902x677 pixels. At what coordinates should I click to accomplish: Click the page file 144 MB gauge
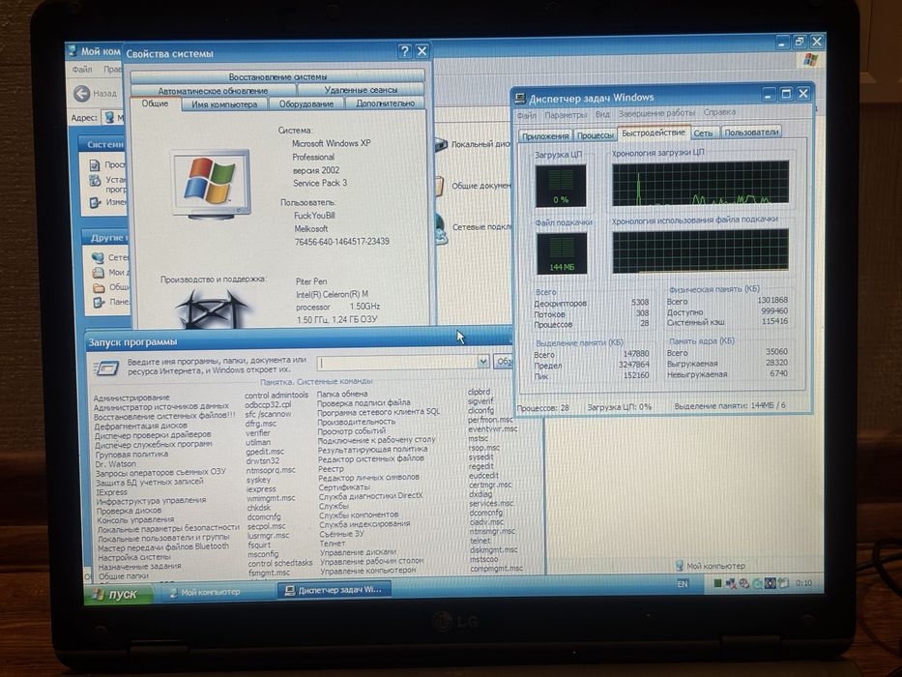(x=562, y=253)
